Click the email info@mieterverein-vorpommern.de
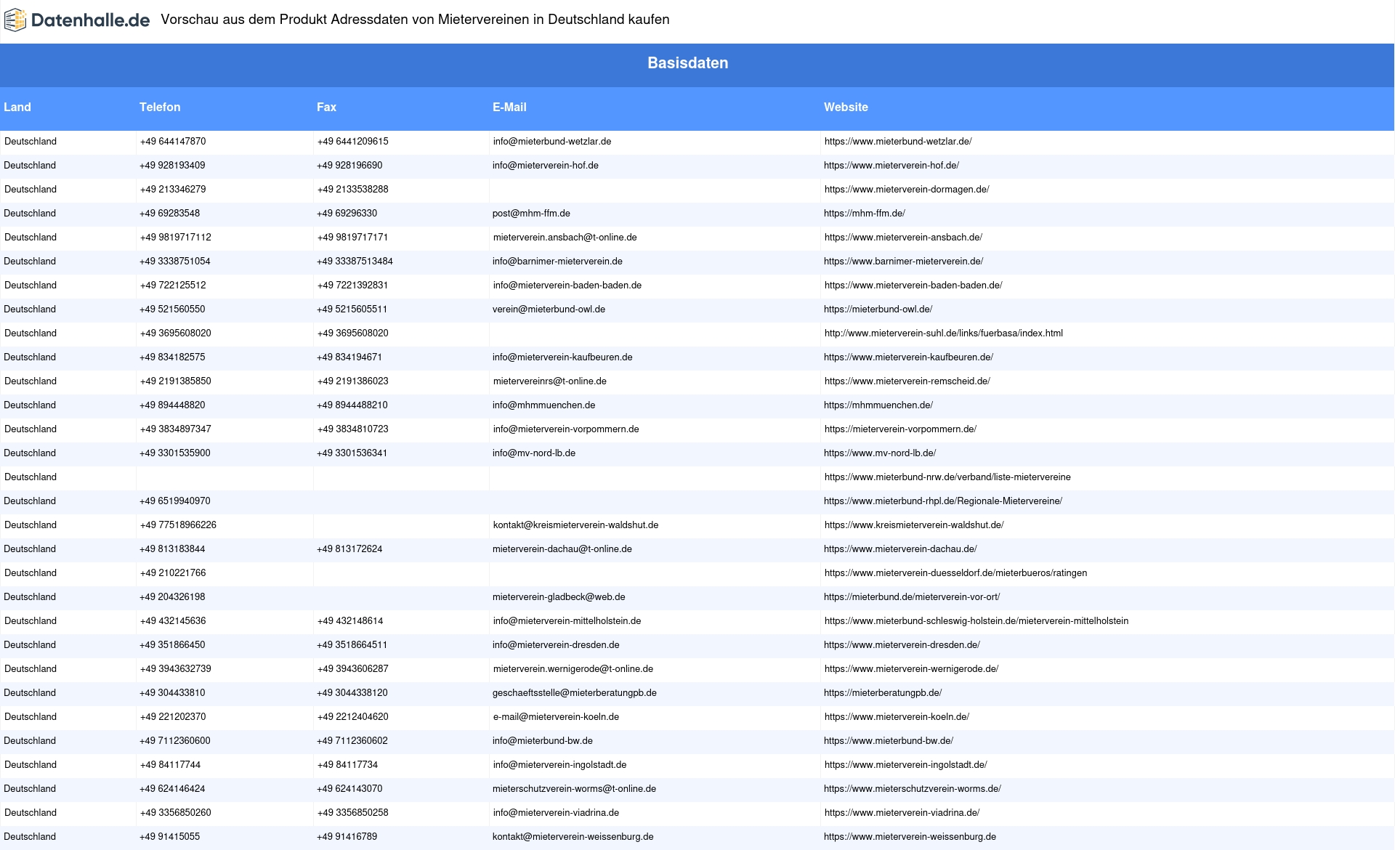 pyautogui.click(x=566, y=429)
